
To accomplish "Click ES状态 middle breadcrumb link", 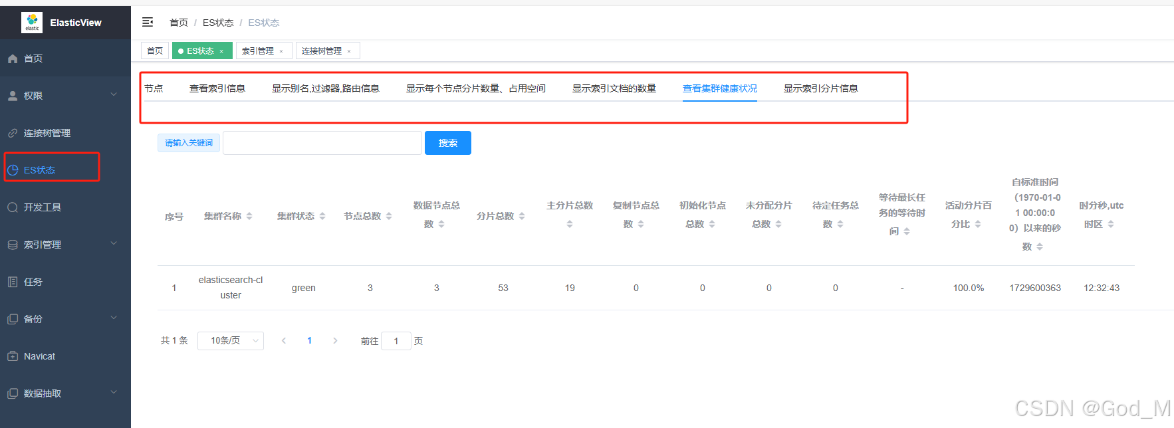I will (218, 23).
